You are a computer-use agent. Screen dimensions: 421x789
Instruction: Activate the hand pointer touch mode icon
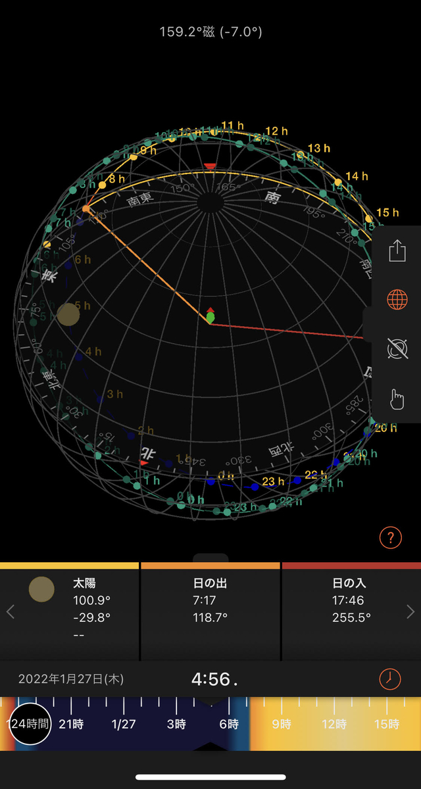click(397, 398)
